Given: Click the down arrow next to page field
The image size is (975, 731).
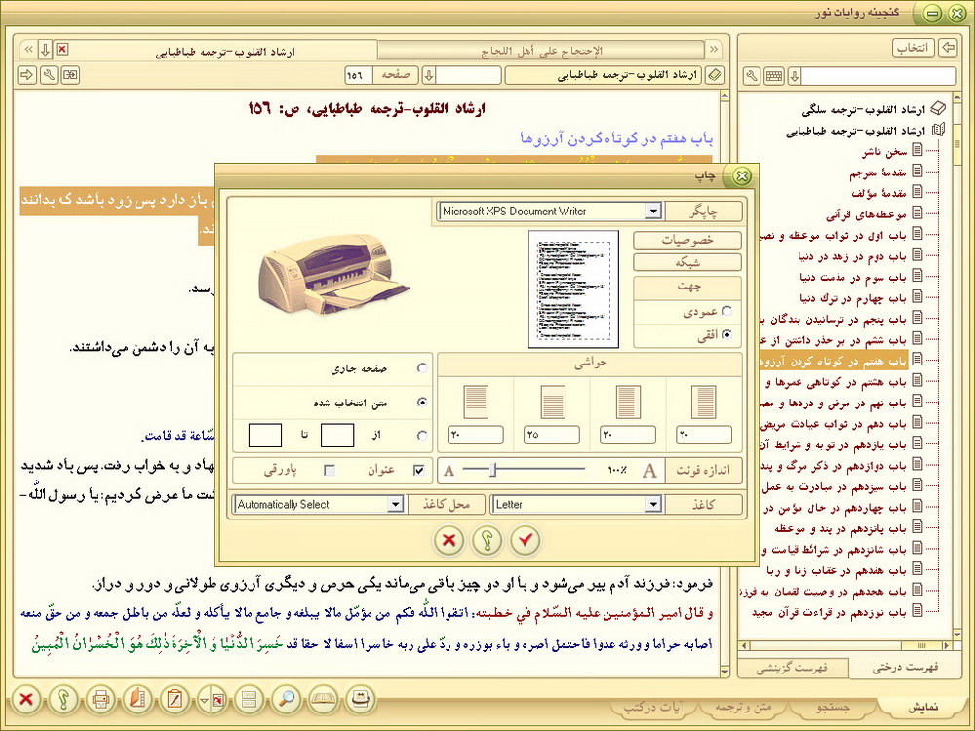Looking at the screenshot, I should click(428, 75).
